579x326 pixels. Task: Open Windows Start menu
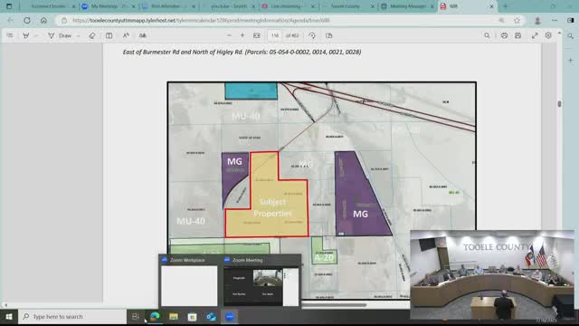[x=9, y=317]
